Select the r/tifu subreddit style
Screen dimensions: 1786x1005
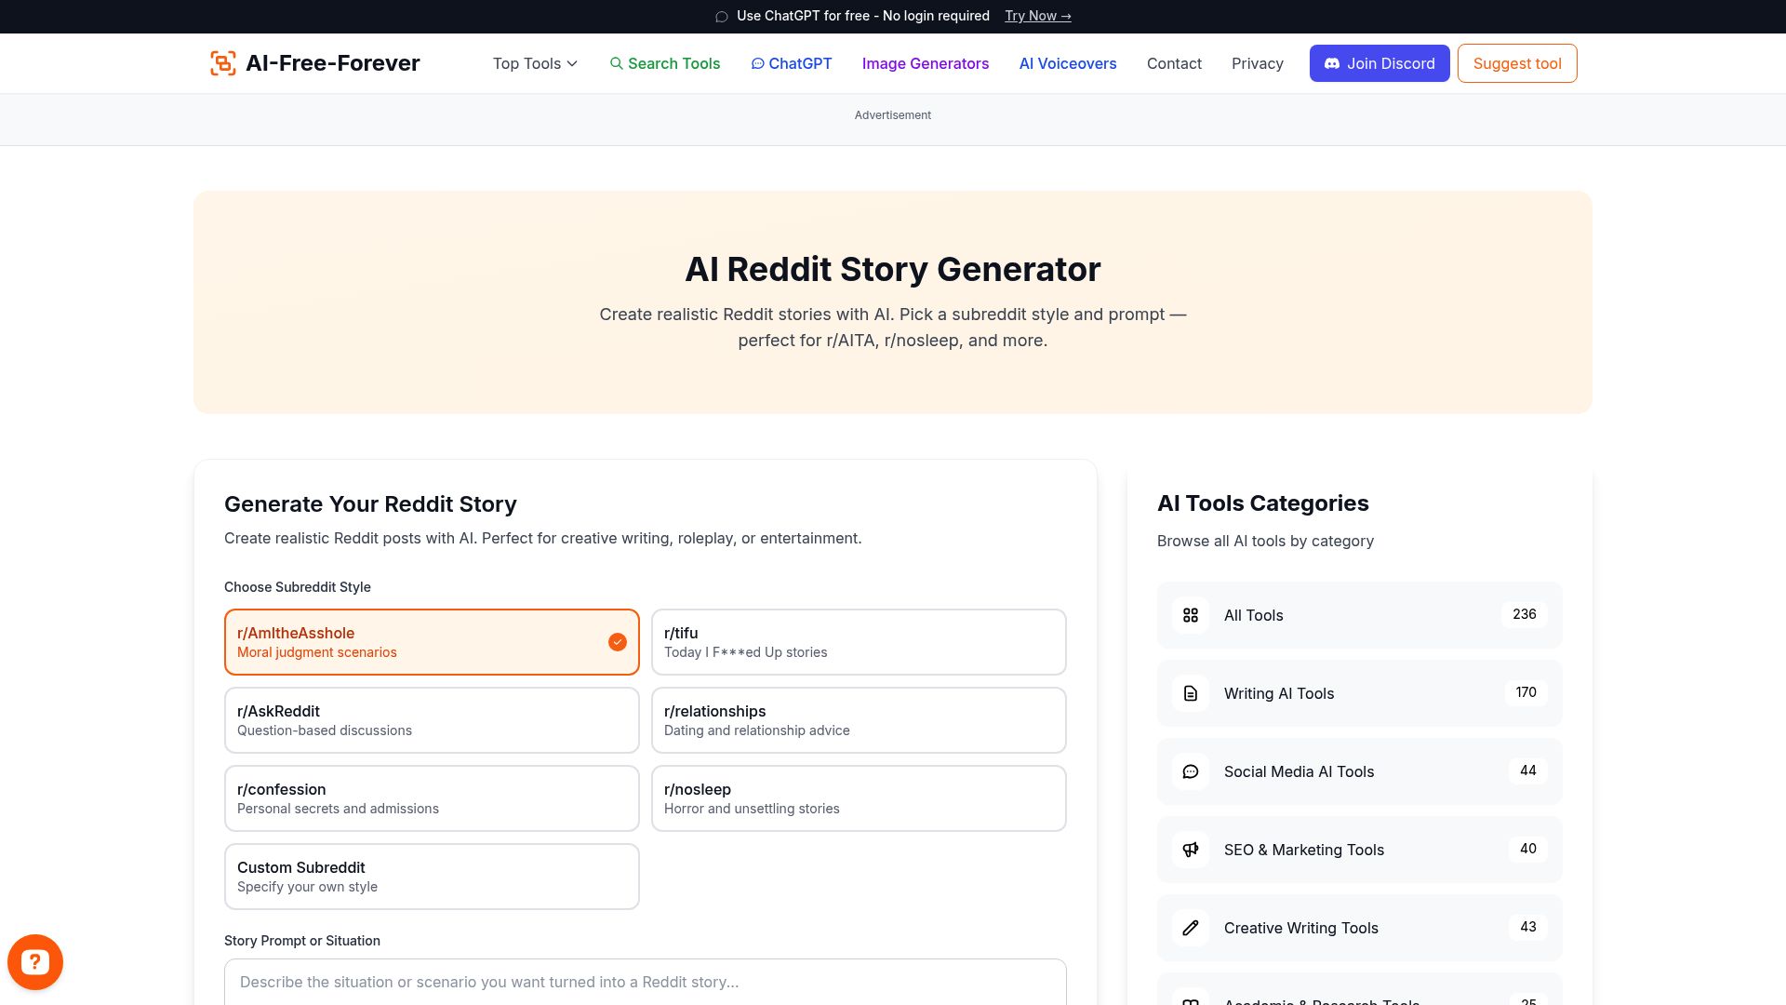pyautogui.click(x=858, y=642)
